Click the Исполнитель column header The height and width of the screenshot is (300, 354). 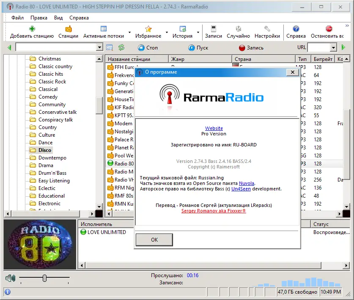pos(106,224)
